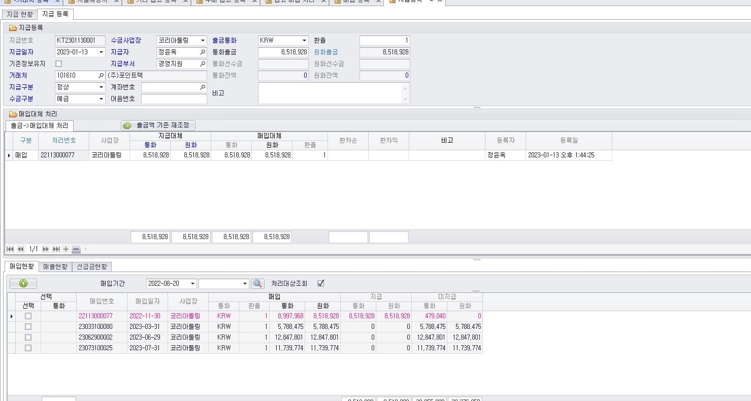Expand the 수금사업장 dropdown
The height and width of the screenshot is (401, 751).
point(203,41)
